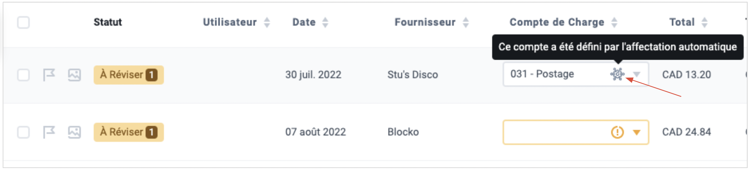This screenshot has height=171, width=750.
Task: Sort by Fournisseur column arrows
Action: pyautogui.click(x=466, y=22)
